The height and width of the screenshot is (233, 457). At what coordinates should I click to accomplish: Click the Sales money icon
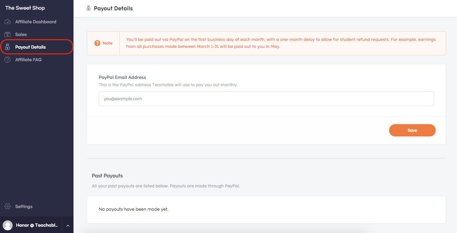7,35
